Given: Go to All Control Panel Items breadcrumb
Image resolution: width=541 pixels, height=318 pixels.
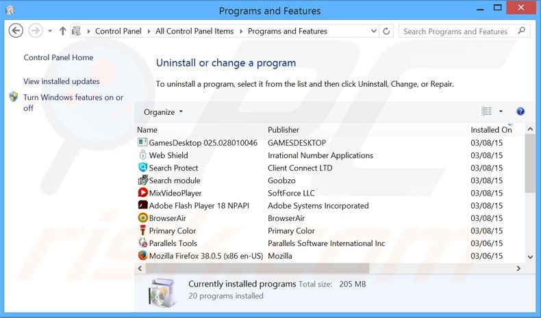Looking at the screenshot, I should (x=194, y=31).
